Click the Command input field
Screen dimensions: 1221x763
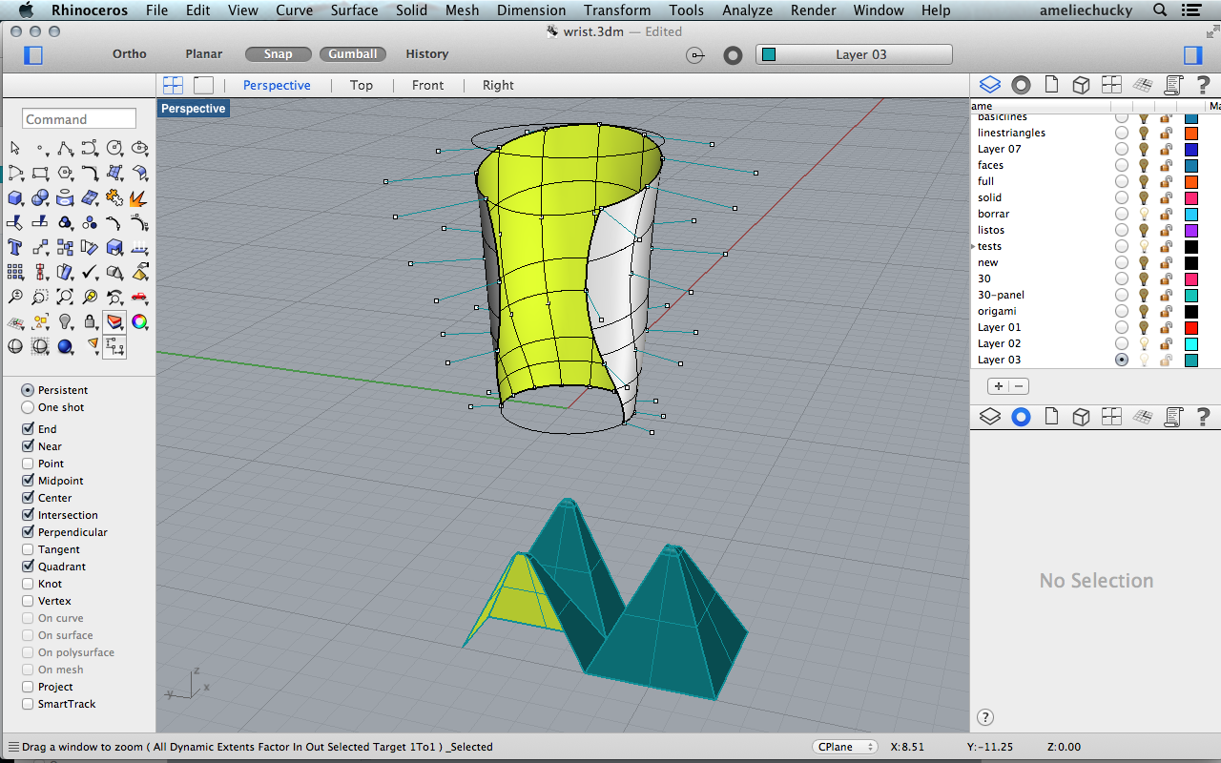click(79, 119)
